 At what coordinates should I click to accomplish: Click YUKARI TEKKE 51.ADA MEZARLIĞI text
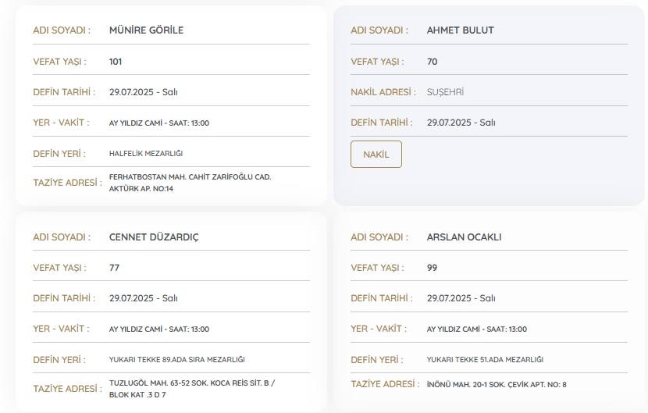485,360
